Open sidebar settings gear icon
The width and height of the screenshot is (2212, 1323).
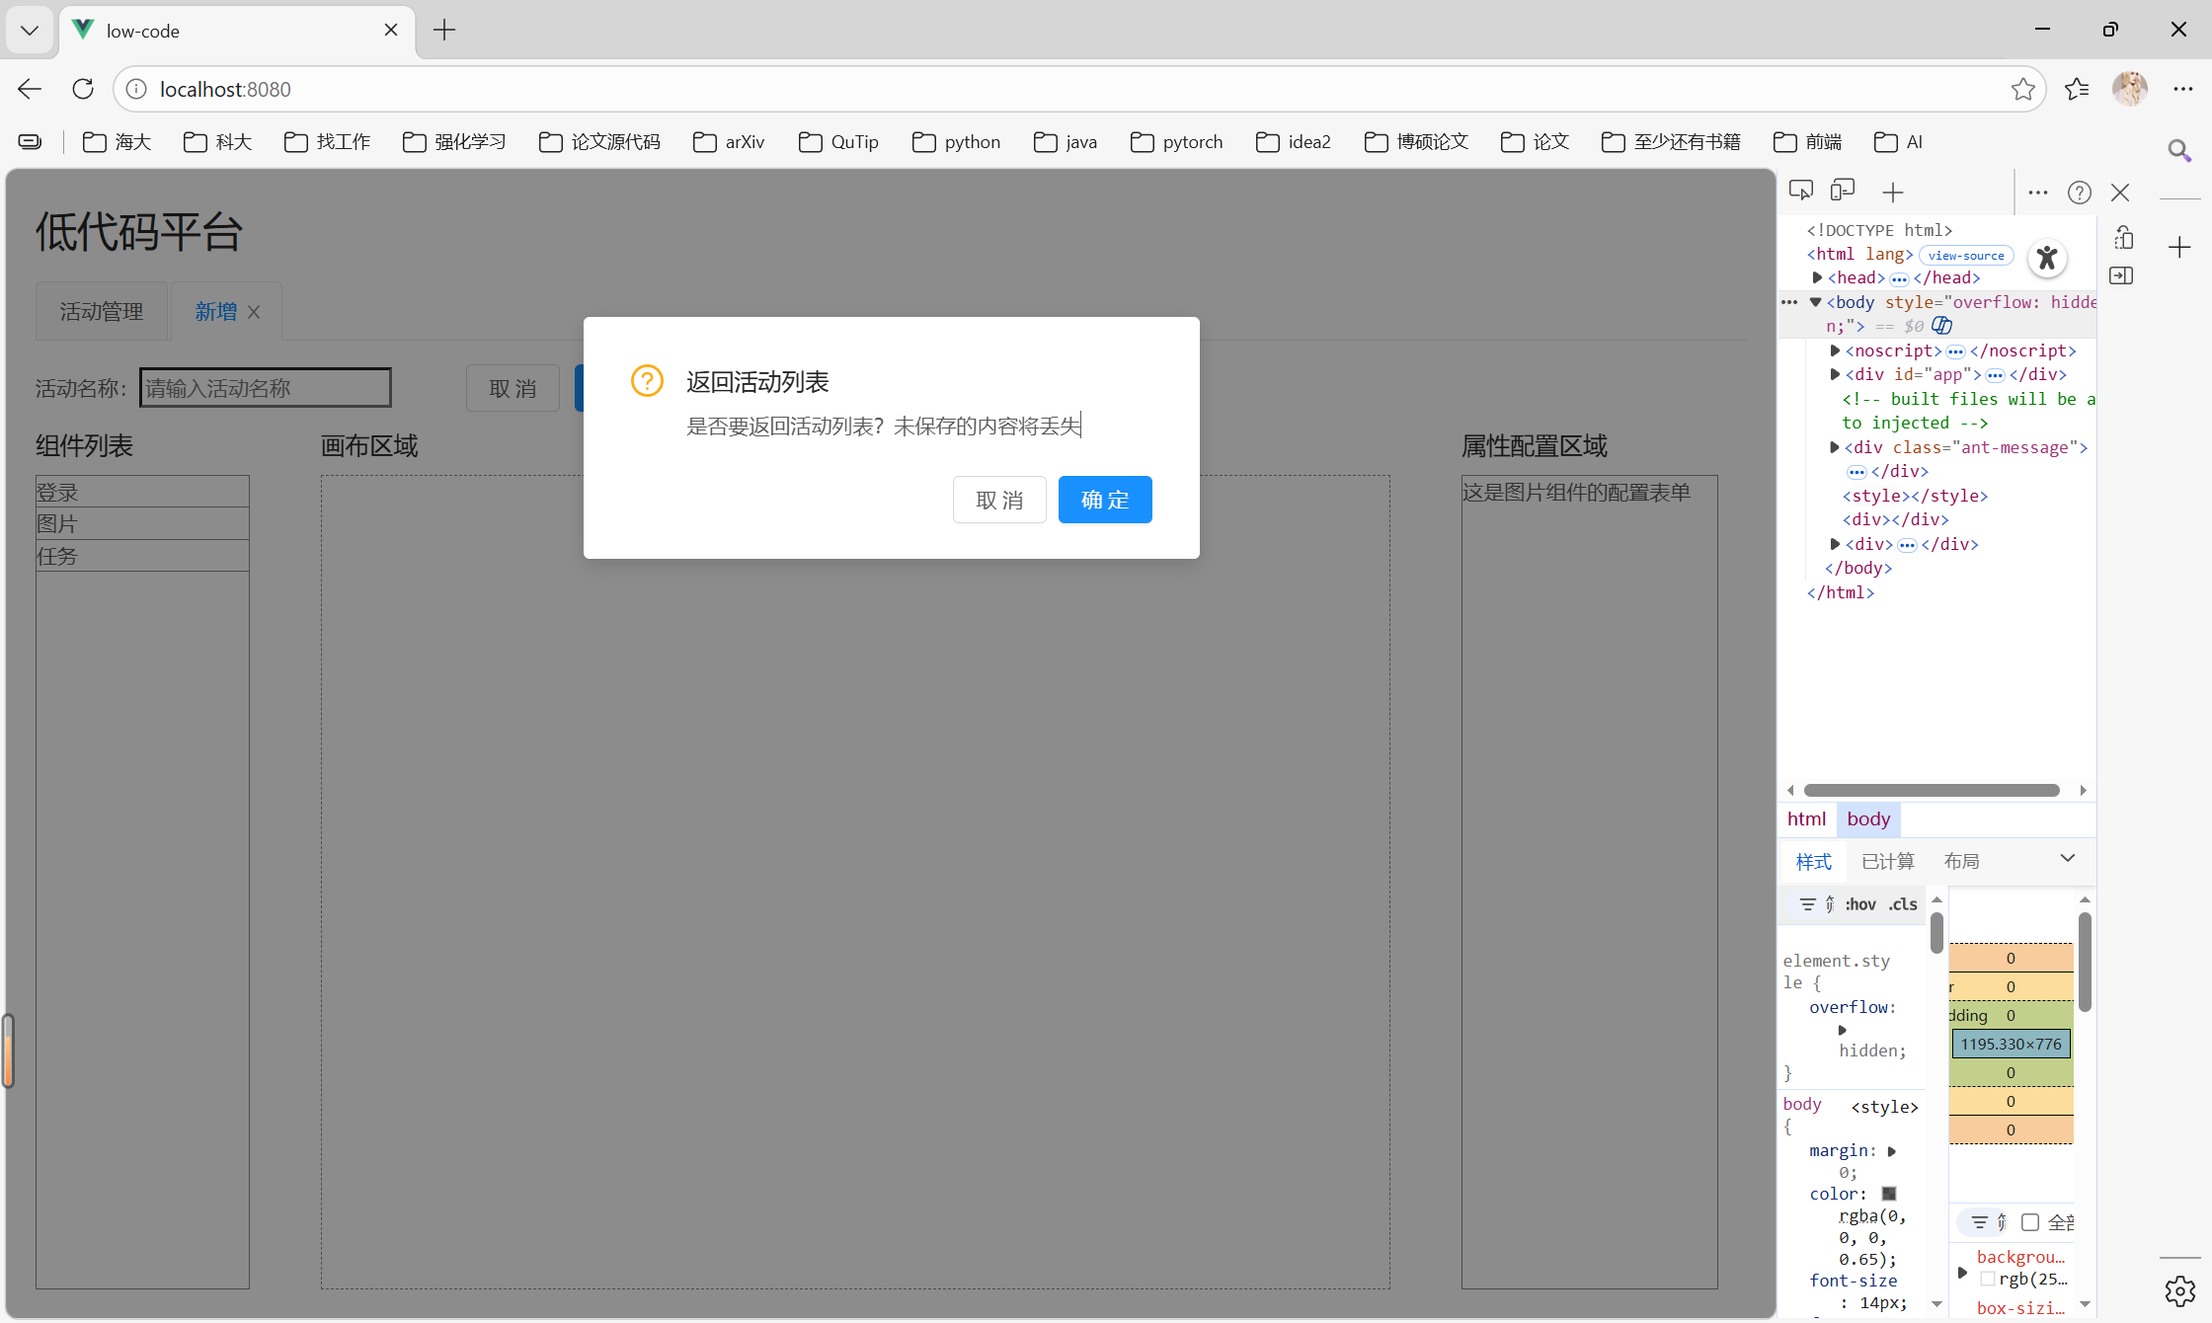click(x=2179, y=1290)
